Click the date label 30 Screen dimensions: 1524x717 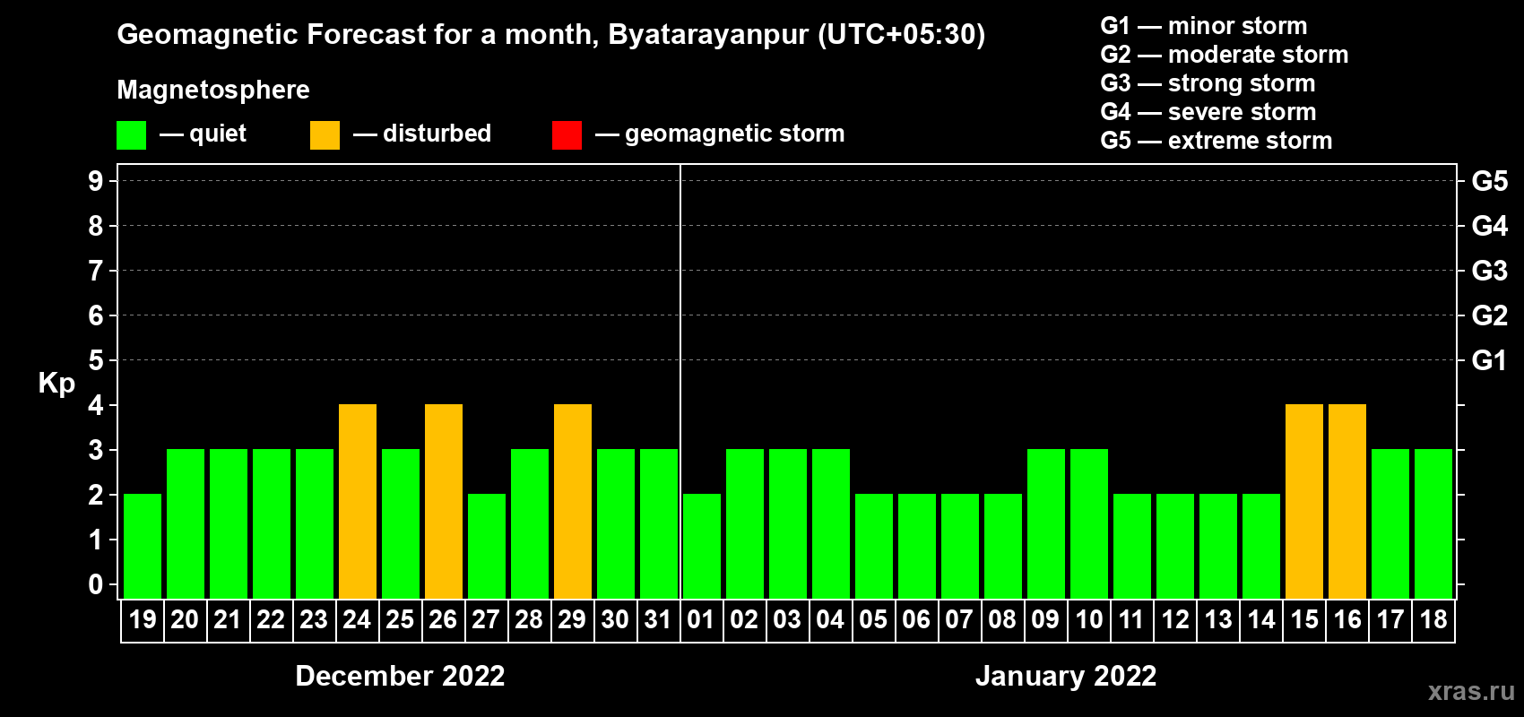(x=615, y=619)
